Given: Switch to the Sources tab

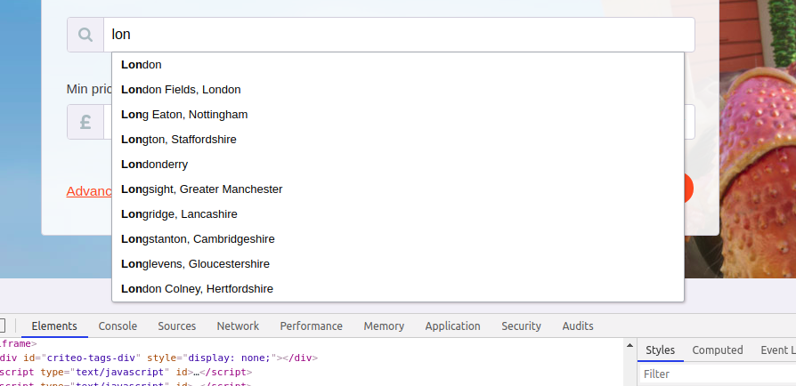Looking at the screenshot, I should point(176,326).
